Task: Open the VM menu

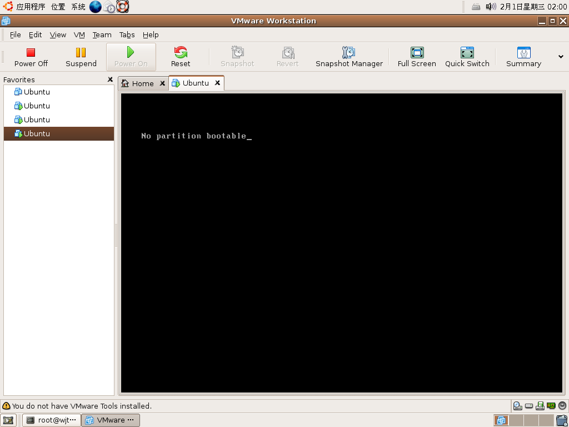Action: 79,35
